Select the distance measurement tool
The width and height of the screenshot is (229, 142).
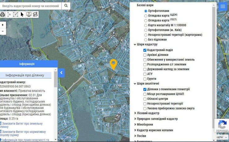9,14
